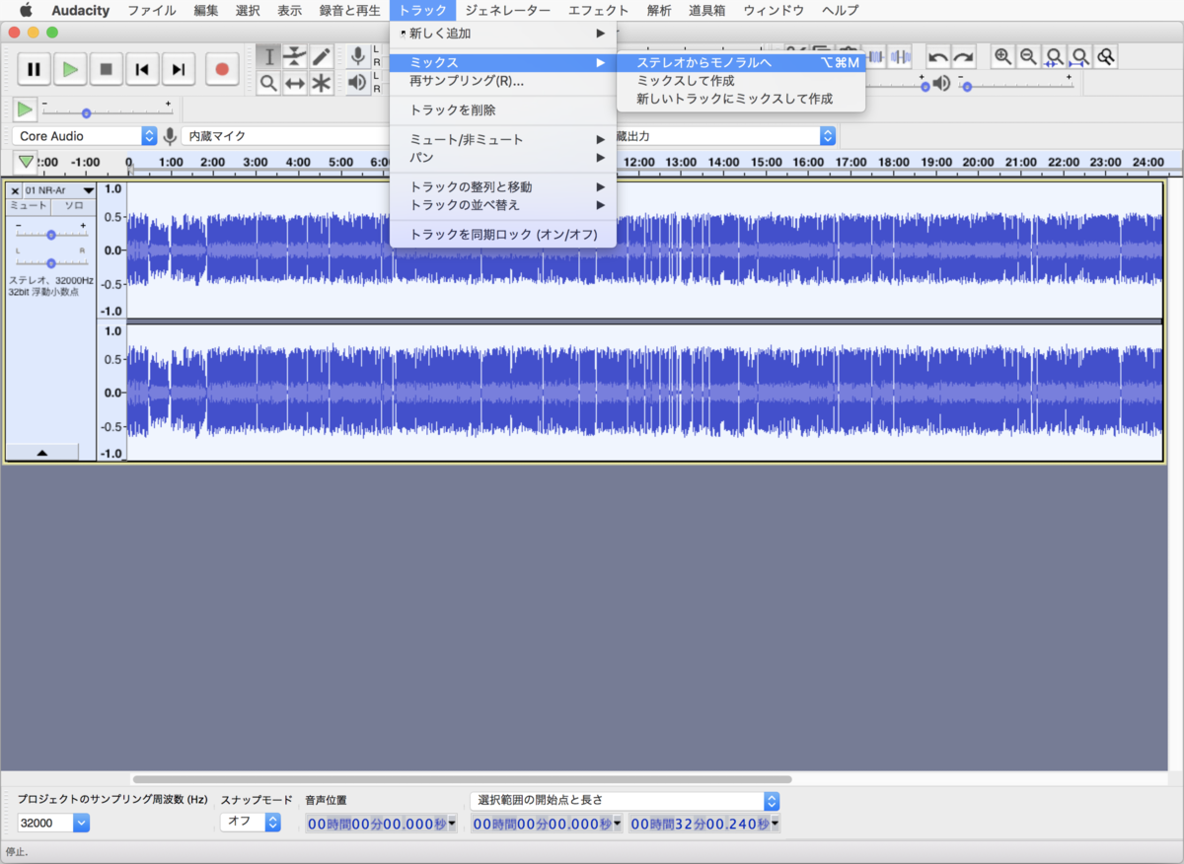Collapse the track with the up-arrow button

pyautogui.click(x=42, y=453)
